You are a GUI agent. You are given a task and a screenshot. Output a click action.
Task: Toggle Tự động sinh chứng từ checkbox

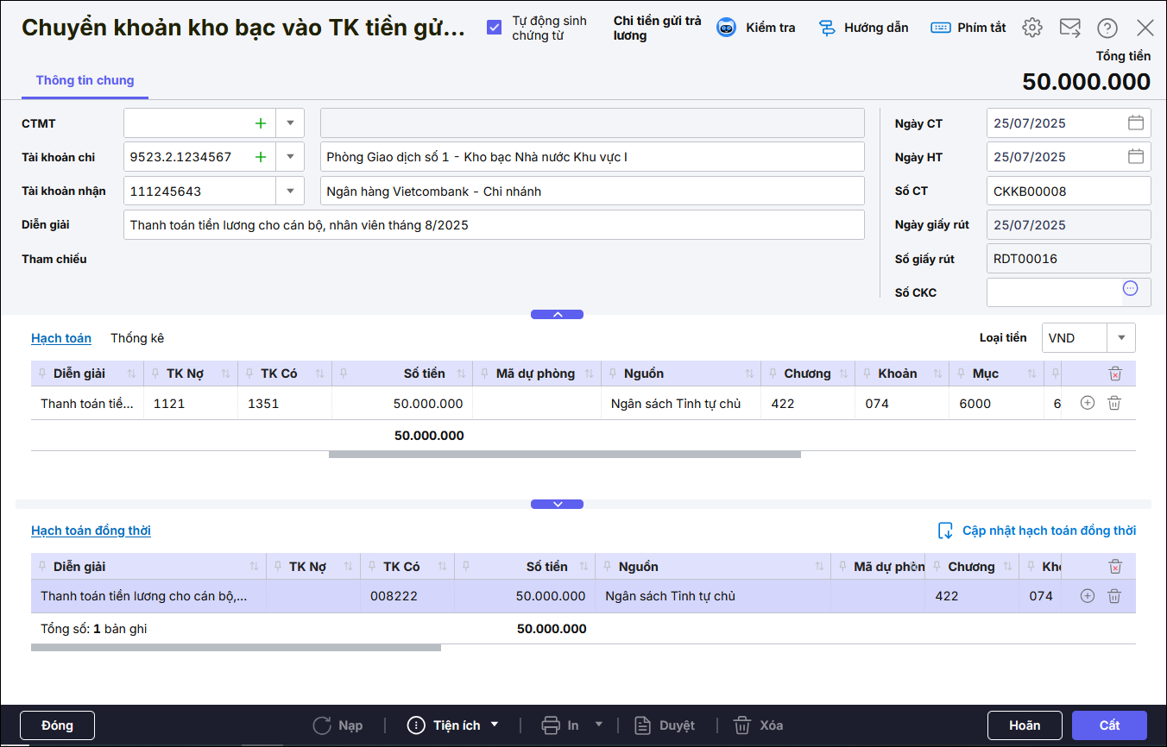[x=494, y=27]
